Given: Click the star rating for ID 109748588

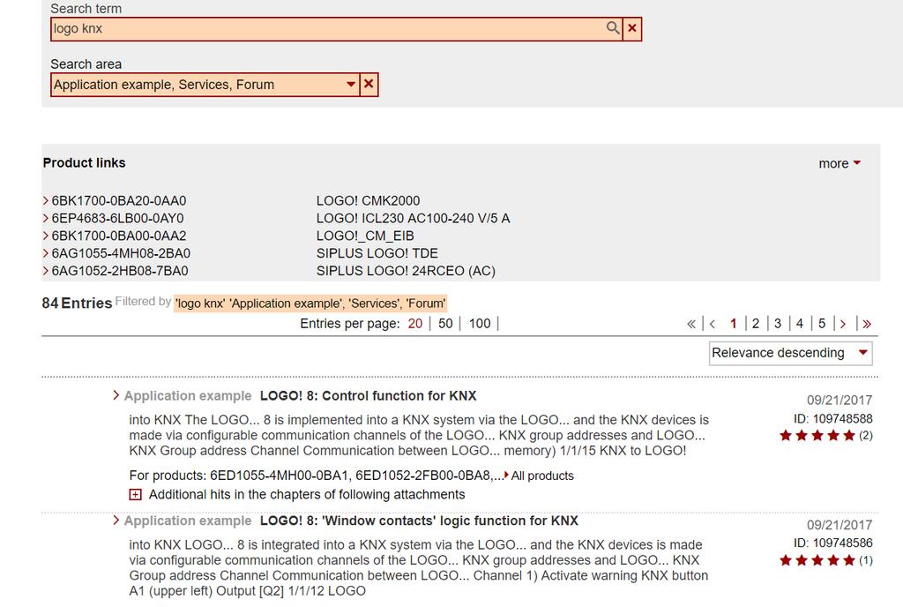Looking at the screenshot, I should point(817,435).
